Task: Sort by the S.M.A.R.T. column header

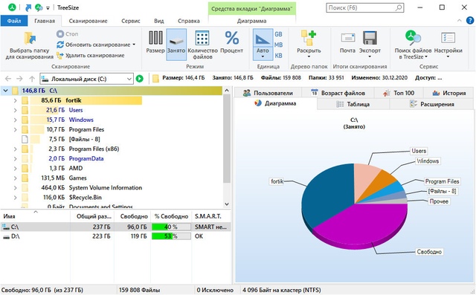Action: click(x=211, y=216)
